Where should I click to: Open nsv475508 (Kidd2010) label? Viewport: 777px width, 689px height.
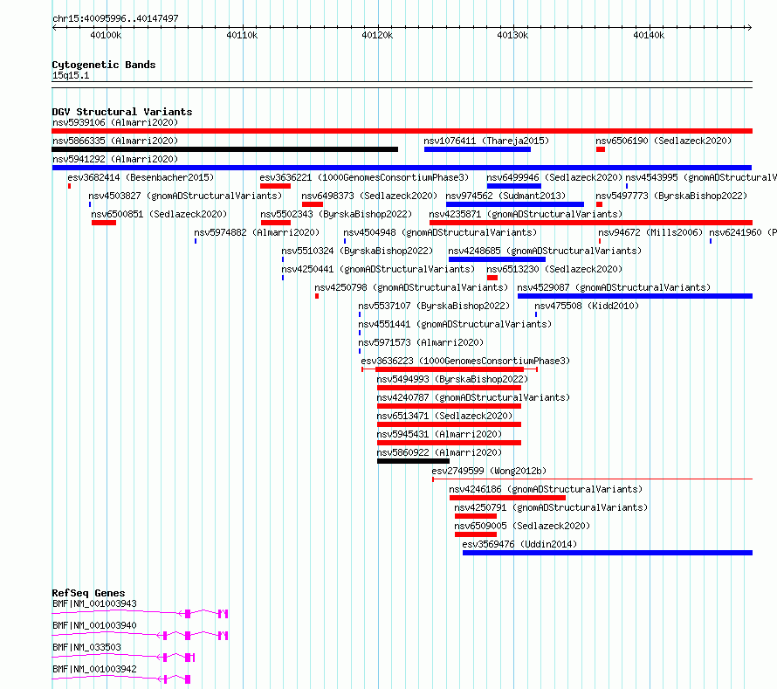(587, 306)
